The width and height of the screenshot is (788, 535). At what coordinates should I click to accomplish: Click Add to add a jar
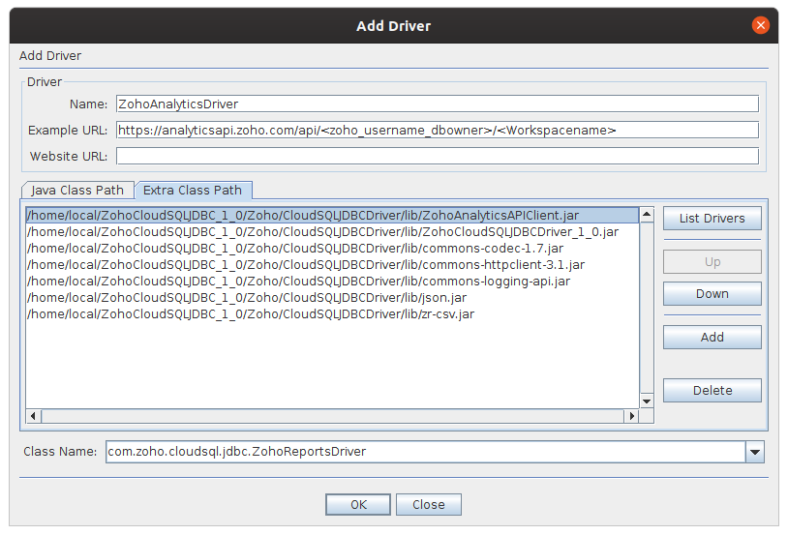(x=712, y=338)
